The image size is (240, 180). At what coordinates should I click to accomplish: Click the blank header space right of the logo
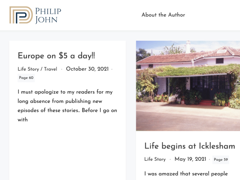tap(99, 15)
